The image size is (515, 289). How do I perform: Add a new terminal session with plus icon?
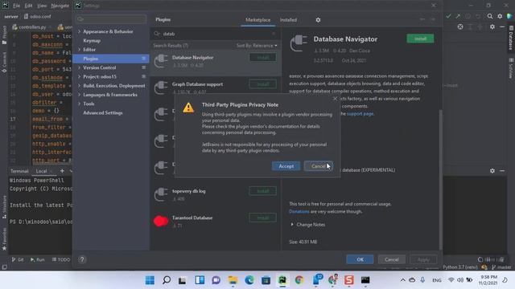[x=62, y=171]
